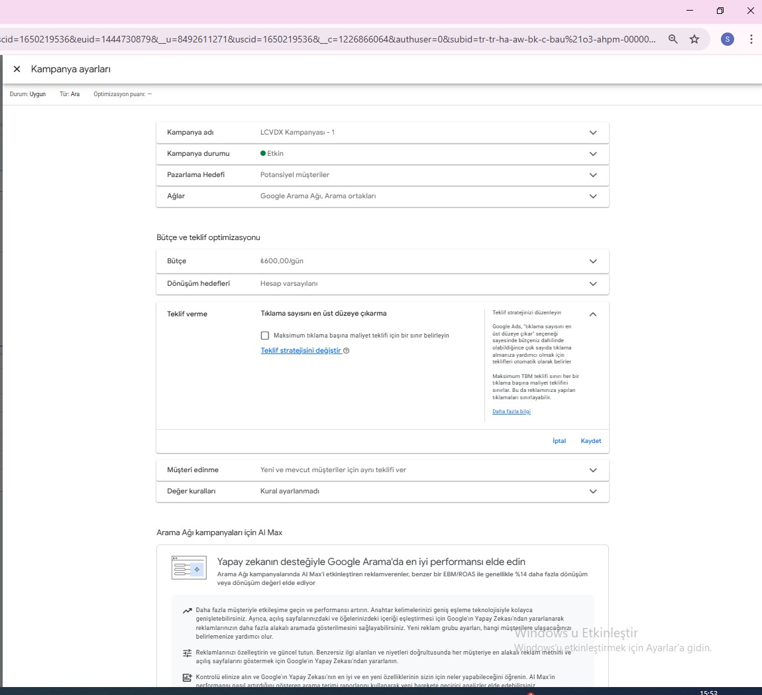
Task: Click the Tür: Ara label
Action: point(70,94)
